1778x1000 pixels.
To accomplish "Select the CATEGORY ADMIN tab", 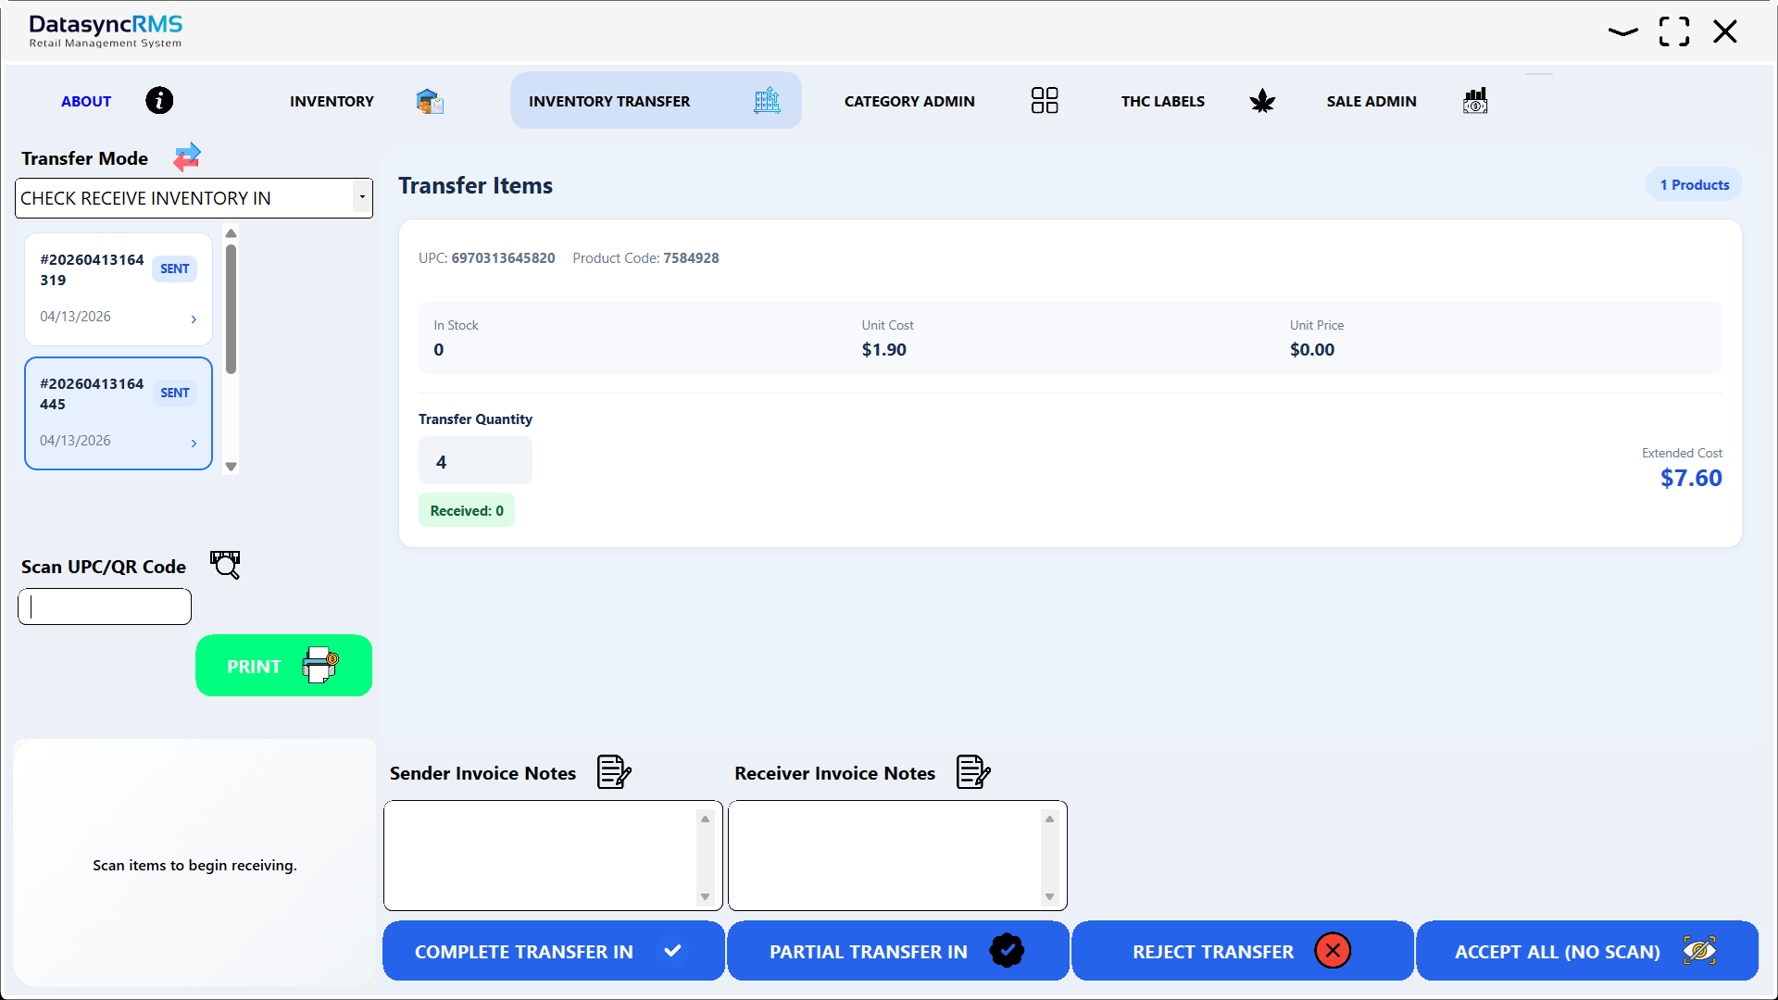I will coord(909,101).
